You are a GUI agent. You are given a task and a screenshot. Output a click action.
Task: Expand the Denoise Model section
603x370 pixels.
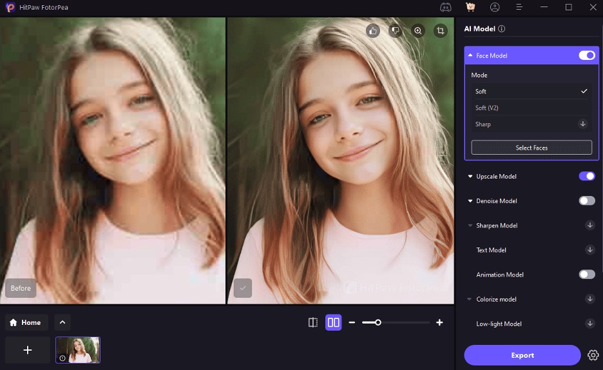(x=470, y=200)
